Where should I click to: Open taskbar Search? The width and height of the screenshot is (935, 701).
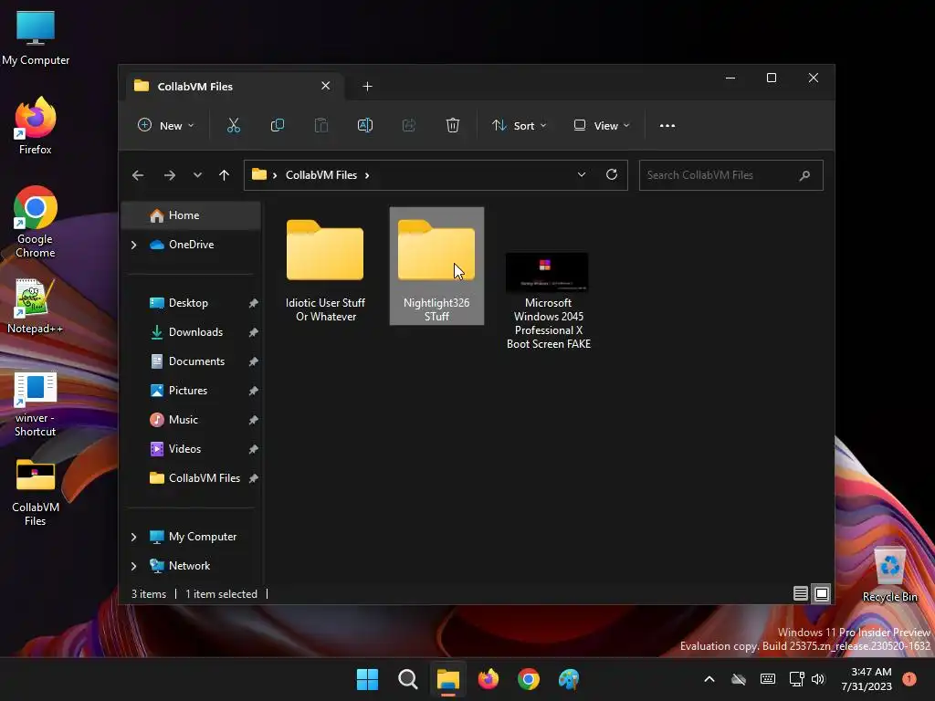coord(408,679)
